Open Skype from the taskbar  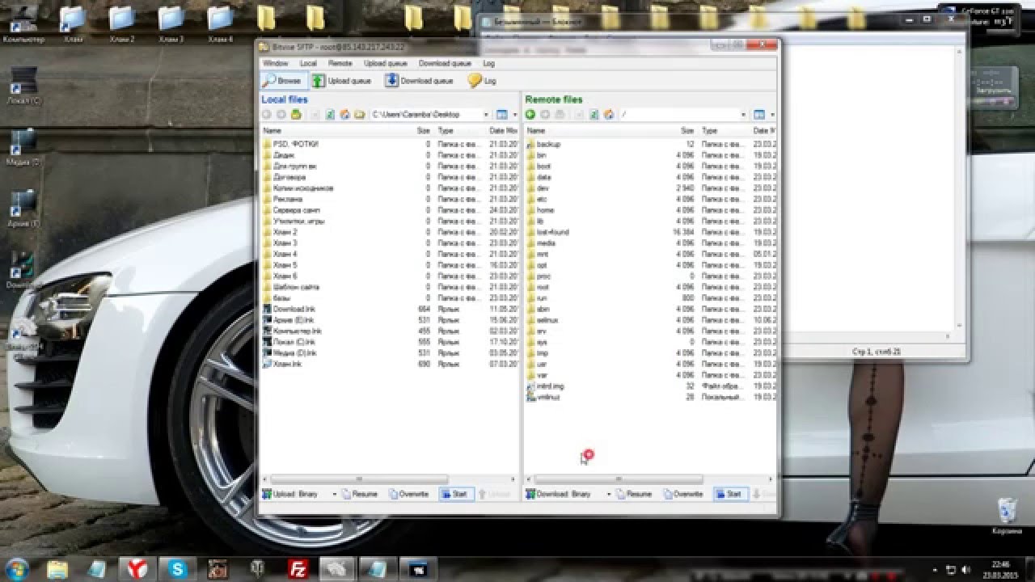coord(177,569)
